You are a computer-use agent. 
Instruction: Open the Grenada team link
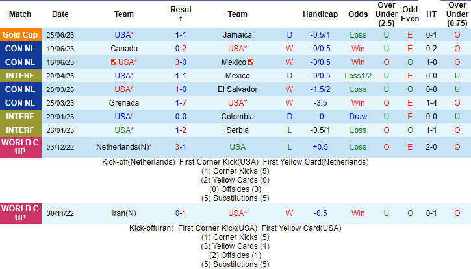[x=124, y=103]
